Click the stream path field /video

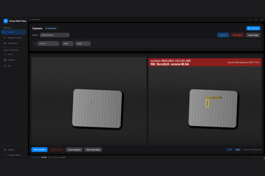pyautogui.click(x=83, y=44)
